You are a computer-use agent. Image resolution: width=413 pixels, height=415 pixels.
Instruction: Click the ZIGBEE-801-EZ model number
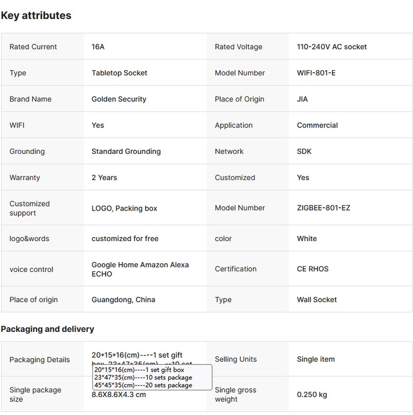324,208
